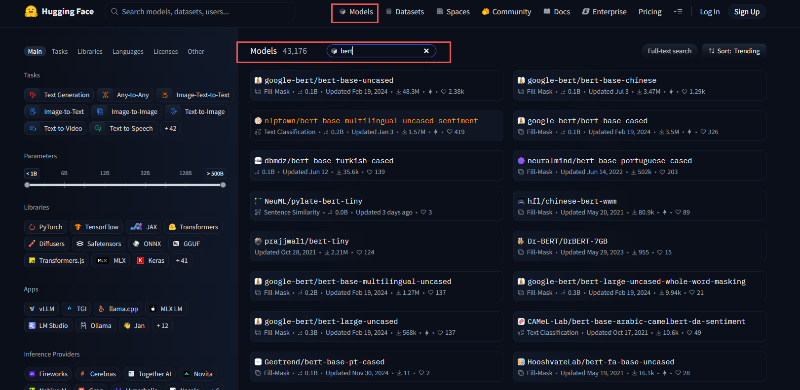Filter by Keras library
The height and width of the screenshot is (390, 800).
click(x=151, y=260)
